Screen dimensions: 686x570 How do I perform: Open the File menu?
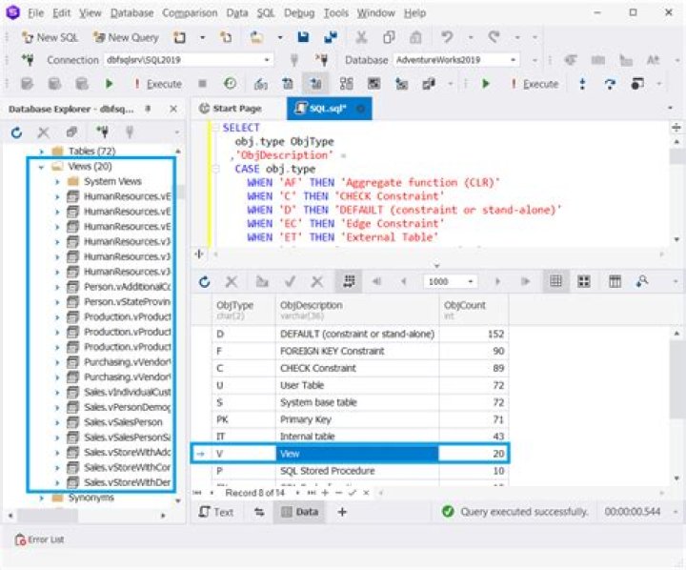pyautogui.click(x=35, y=13)
